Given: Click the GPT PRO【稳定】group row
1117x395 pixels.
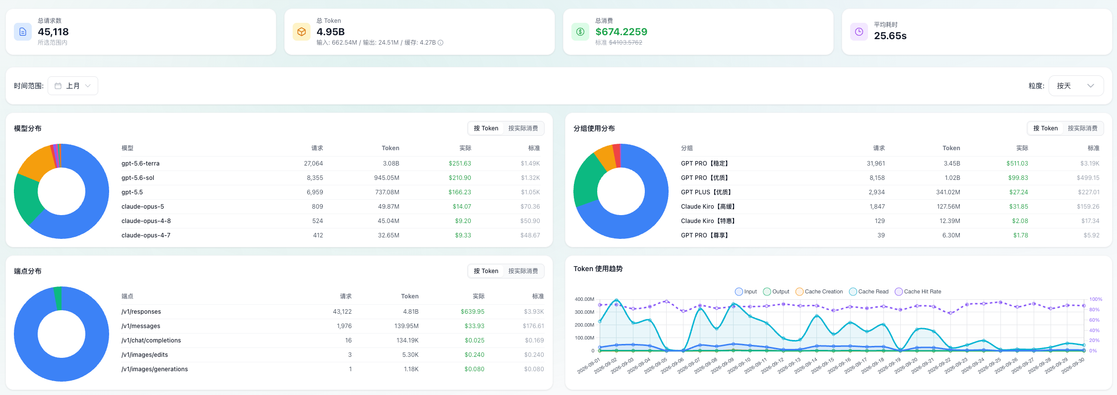Looking at the screenshot, I should tap(890, 164).
